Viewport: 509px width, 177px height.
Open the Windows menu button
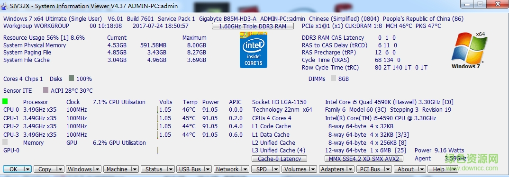click(80, 169)
